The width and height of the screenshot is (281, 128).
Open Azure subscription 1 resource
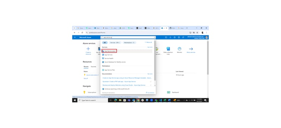click(x=92, y=75)
